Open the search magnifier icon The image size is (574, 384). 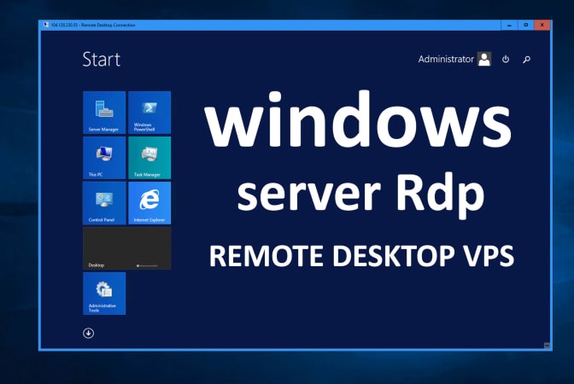[526, 59]
